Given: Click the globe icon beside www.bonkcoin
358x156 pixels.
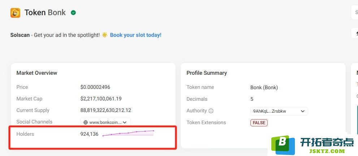Looking at the screenshot, I should 86,122.
